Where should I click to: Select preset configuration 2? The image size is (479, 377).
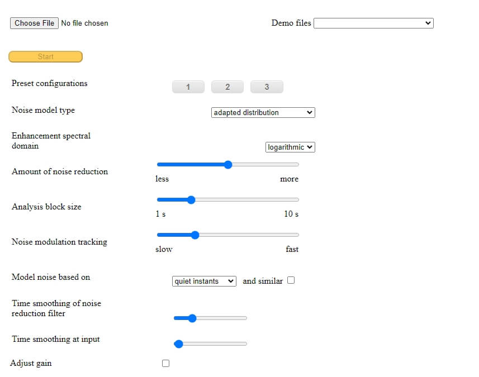tap(227, 87)
